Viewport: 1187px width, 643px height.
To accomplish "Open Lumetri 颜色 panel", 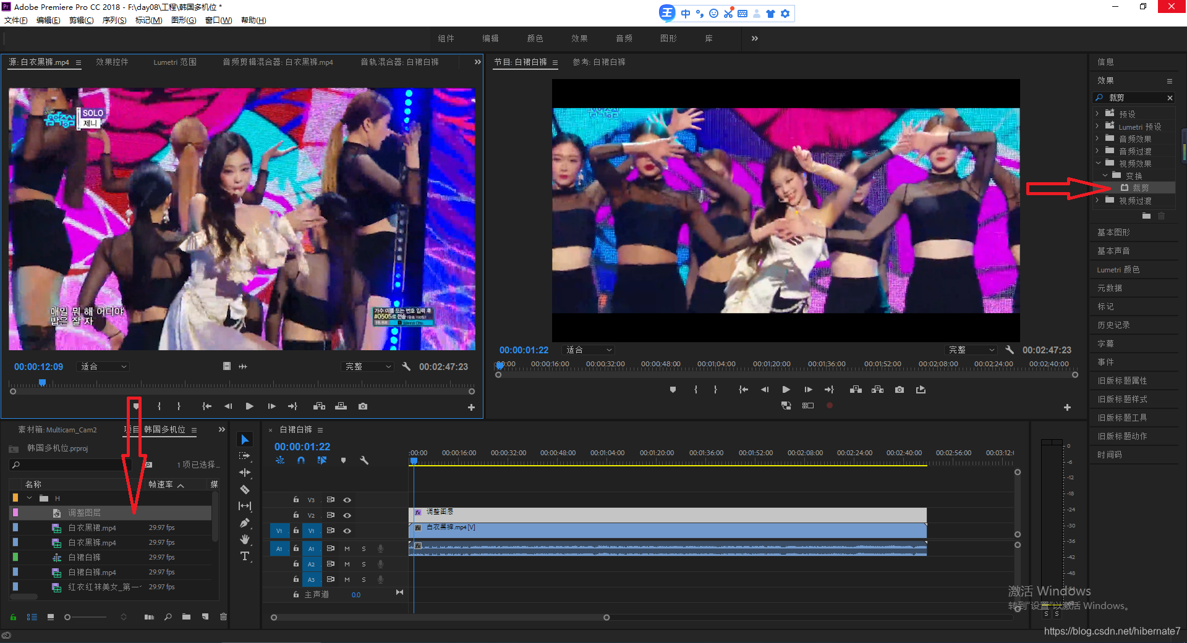I will (x=1118, y=269).
